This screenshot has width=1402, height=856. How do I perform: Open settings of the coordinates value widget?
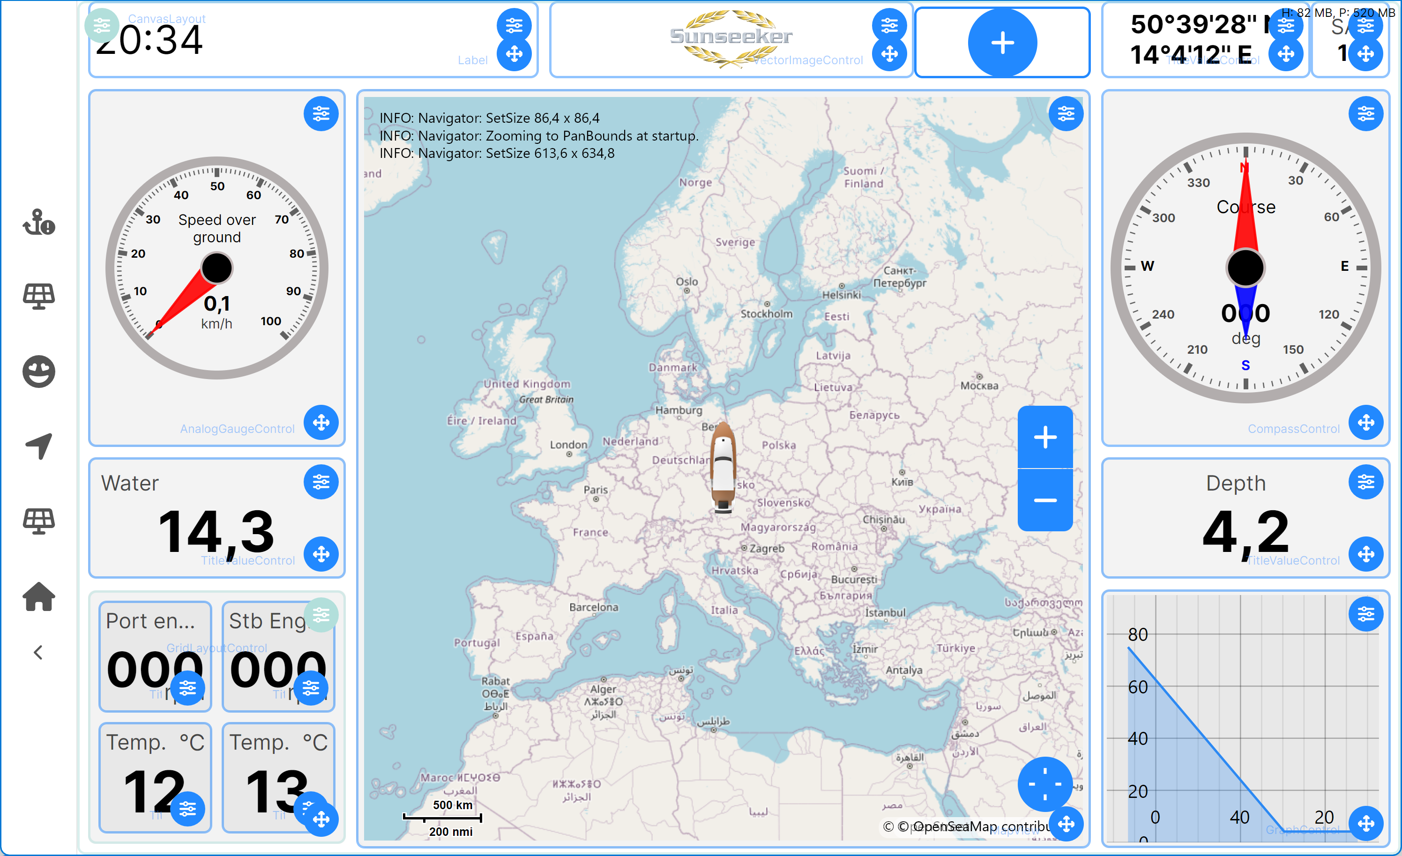(1285, 26)
